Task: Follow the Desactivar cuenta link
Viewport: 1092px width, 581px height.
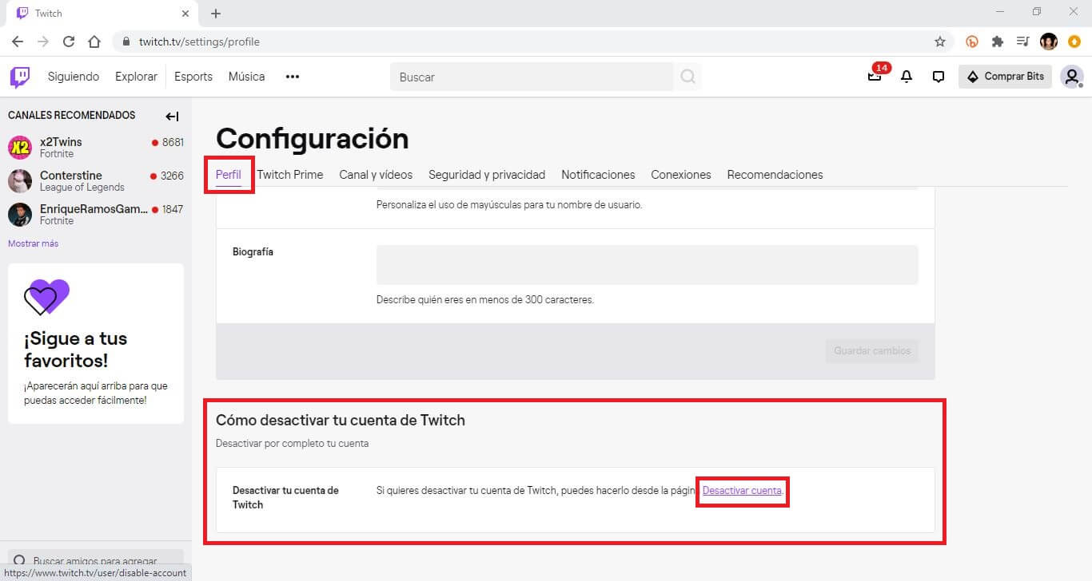Action: click(742, 490)
